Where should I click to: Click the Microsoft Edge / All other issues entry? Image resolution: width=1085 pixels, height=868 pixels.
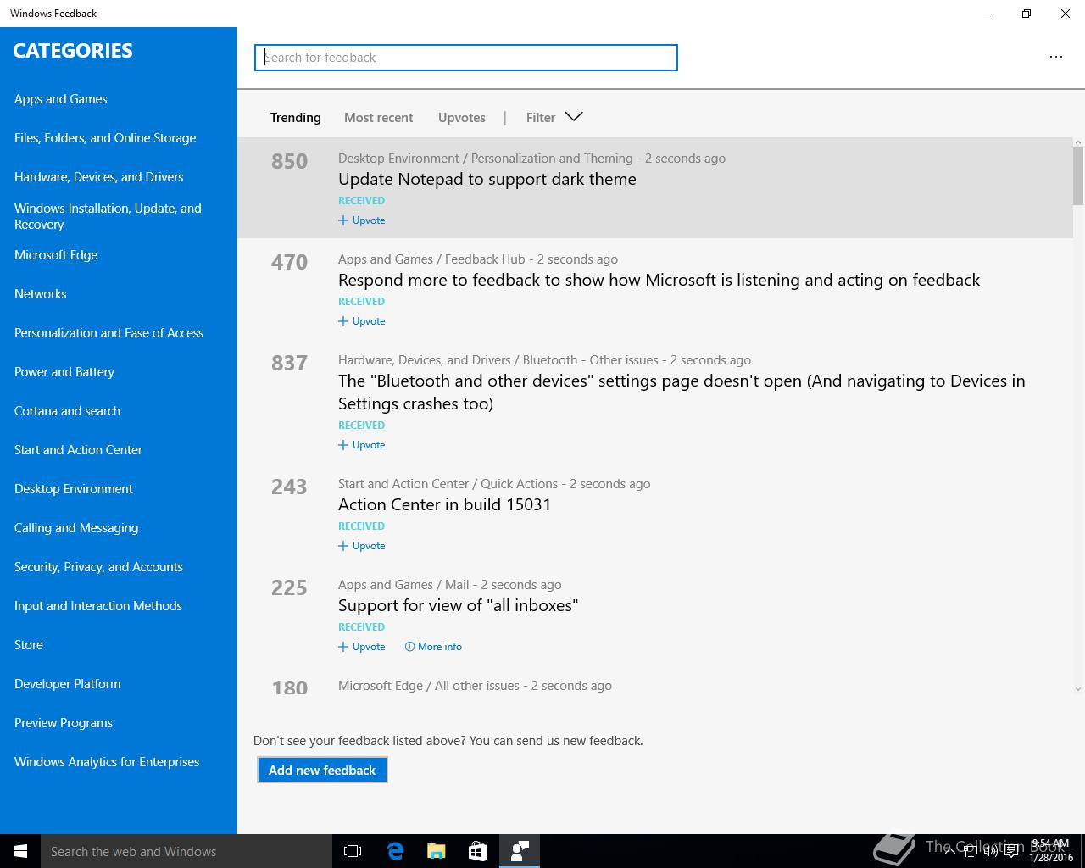[x=475, y=686]
